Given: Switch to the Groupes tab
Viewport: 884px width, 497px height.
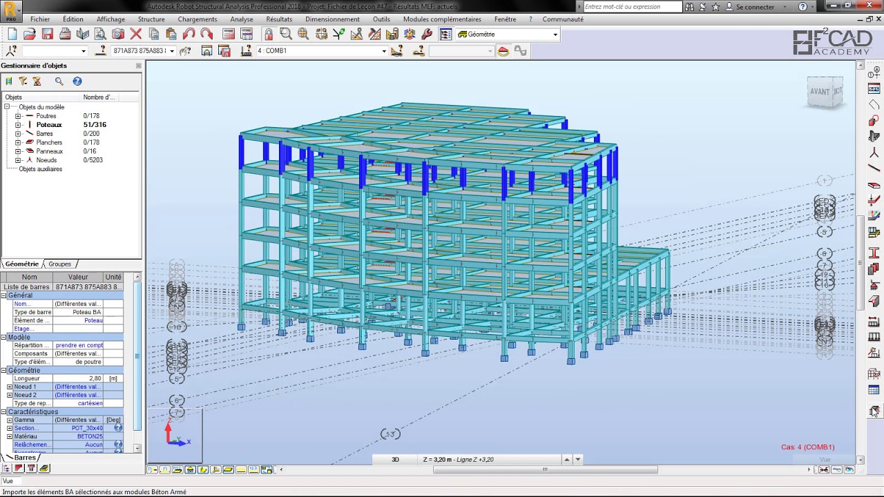Looking at the screenshot, I should pos(59,264).
